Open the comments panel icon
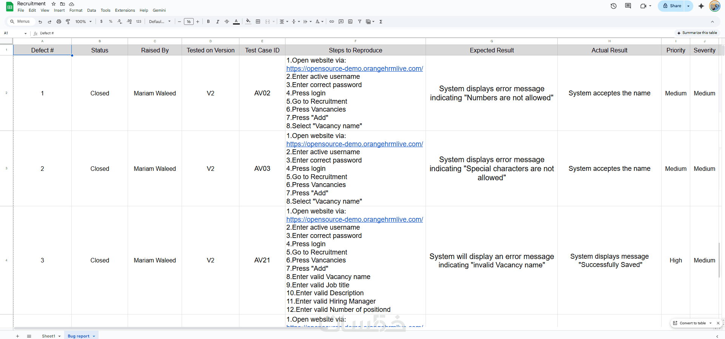725x339 pixels. [x=628, y=6]
